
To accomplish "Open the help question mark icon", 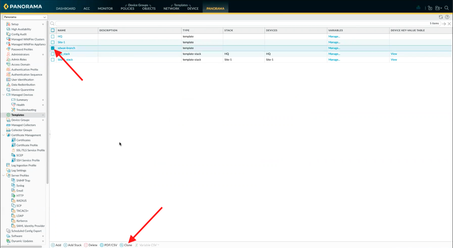I will tap(447, 17).
